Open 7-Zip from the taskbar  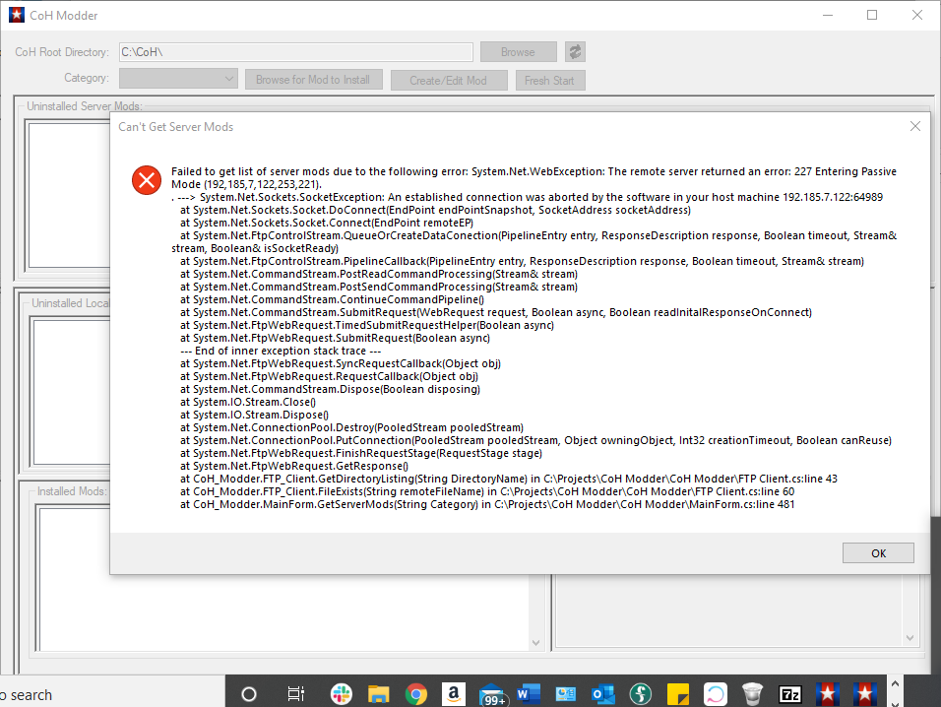(x=789, y=694)
